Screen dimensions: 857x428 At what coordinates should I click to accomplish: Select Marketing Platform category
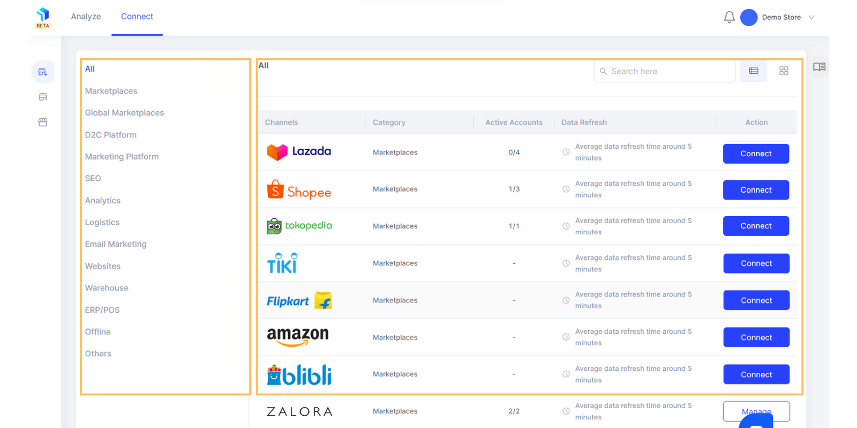pyautogui.click(x=122, y=157)
